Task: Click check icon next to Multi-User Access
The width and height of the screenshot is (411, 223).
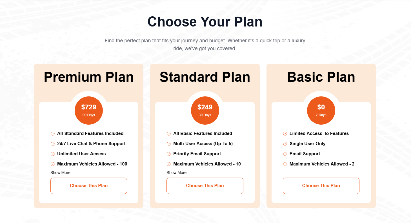Action: 169,144
